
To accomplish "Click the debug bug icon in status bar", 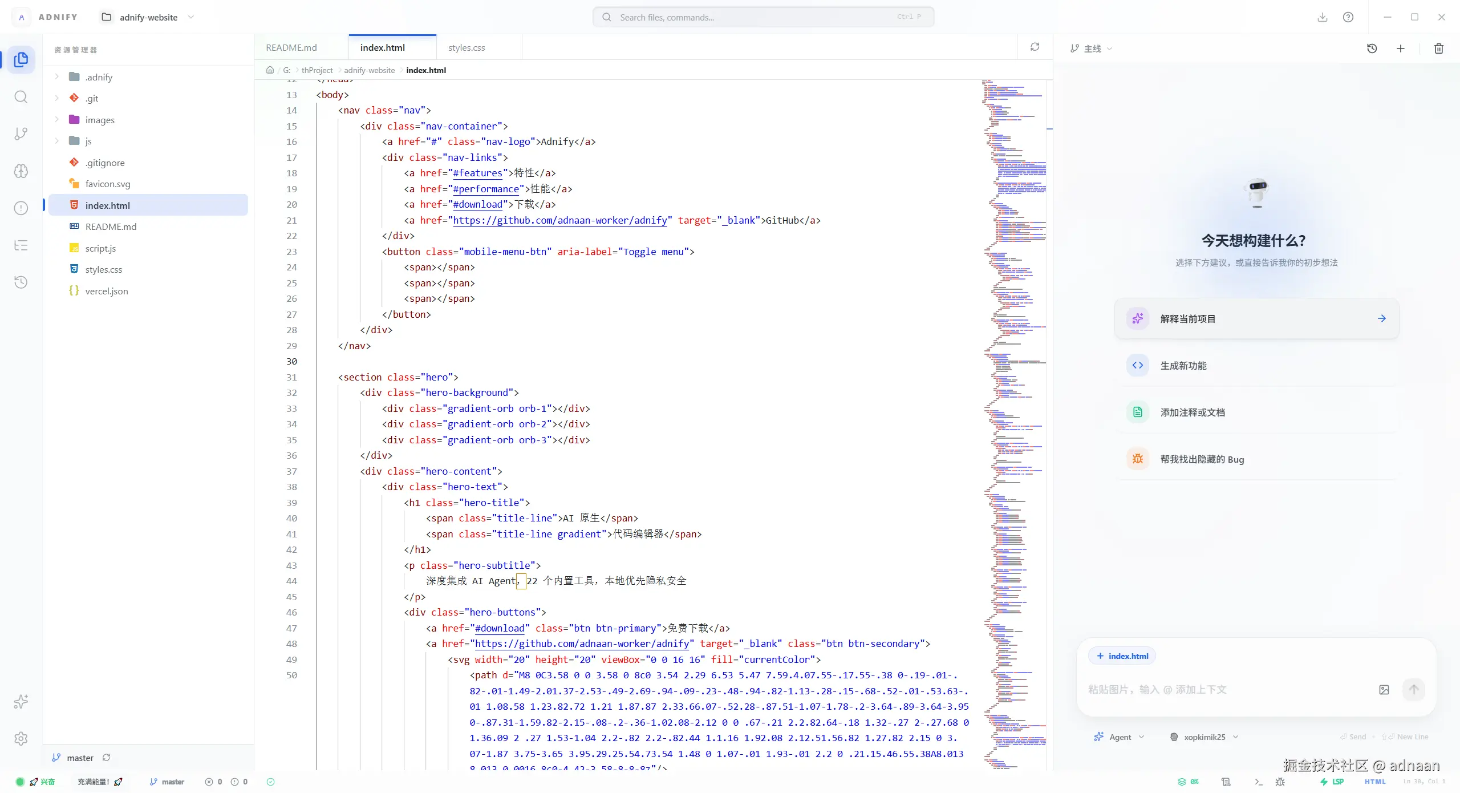I will coord(1280,782).
